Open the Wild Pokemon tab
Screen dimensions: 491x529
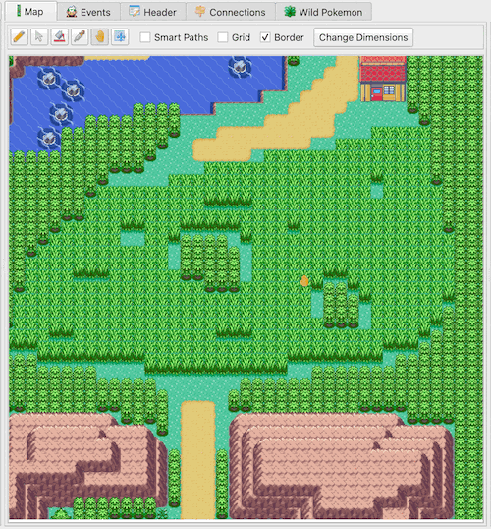(324, 12)
